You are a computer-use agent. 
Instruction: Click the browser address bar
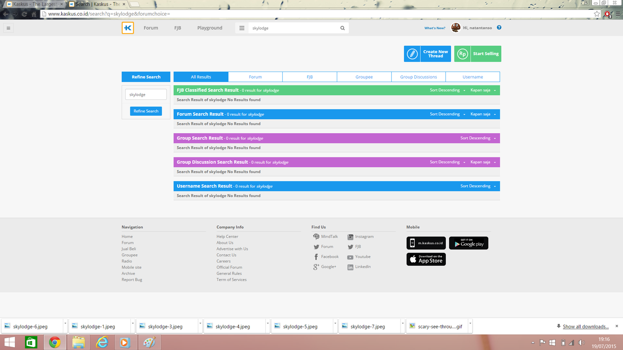(x=316, y=14)
